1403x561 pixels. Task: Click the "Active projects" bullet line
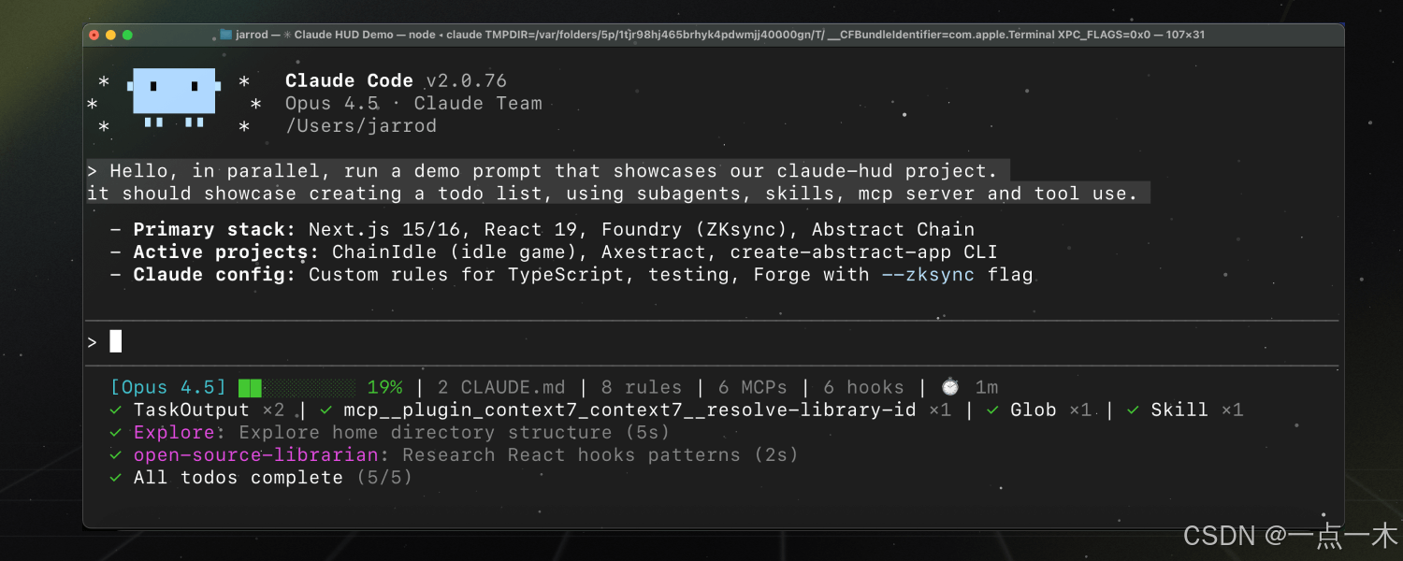coord(554,252)
